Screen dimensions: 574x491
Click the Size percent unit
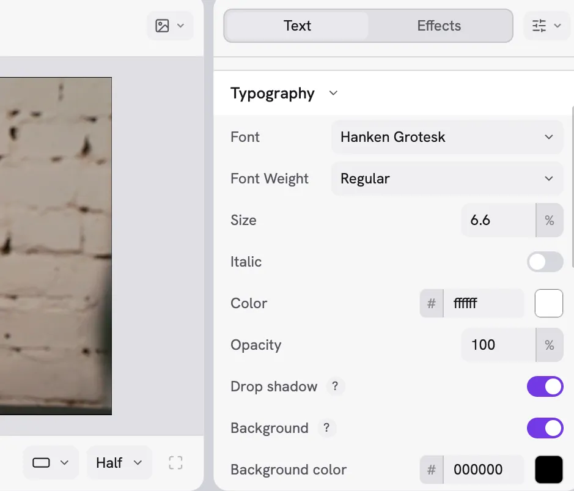point(550,220)
